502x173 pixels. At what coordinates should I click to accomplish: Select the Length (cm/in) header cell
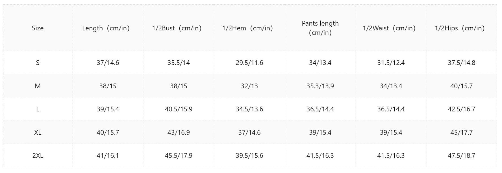click(x=108, y=28)
